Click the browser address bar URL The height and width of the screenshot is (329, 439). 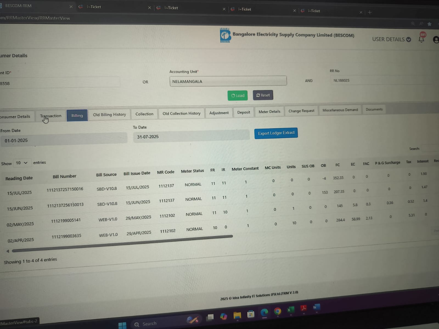(x=35, y=18)
